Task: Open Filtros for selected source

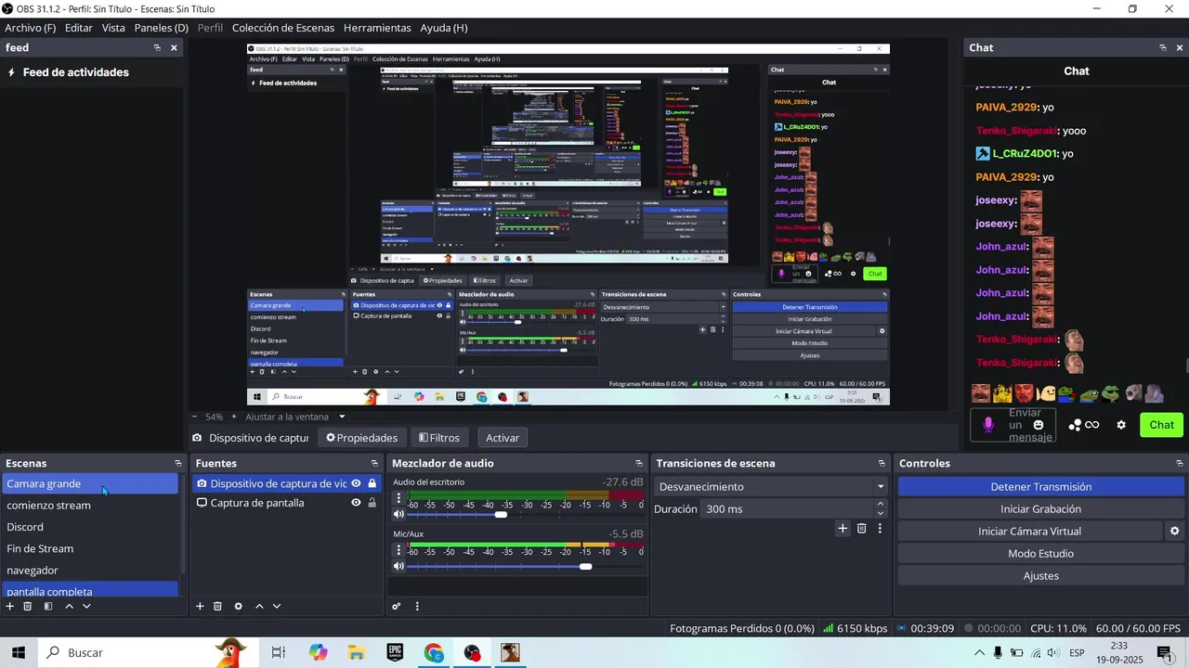Action: (x=439, y=438)
